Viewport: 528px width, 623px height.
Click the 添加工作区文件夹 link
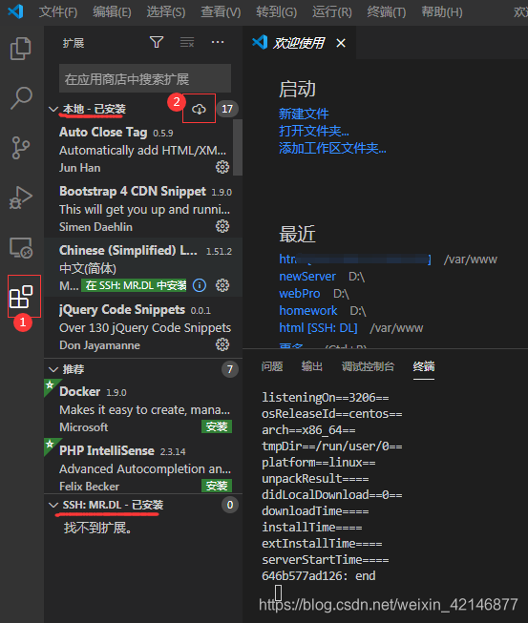click(332, 148)
